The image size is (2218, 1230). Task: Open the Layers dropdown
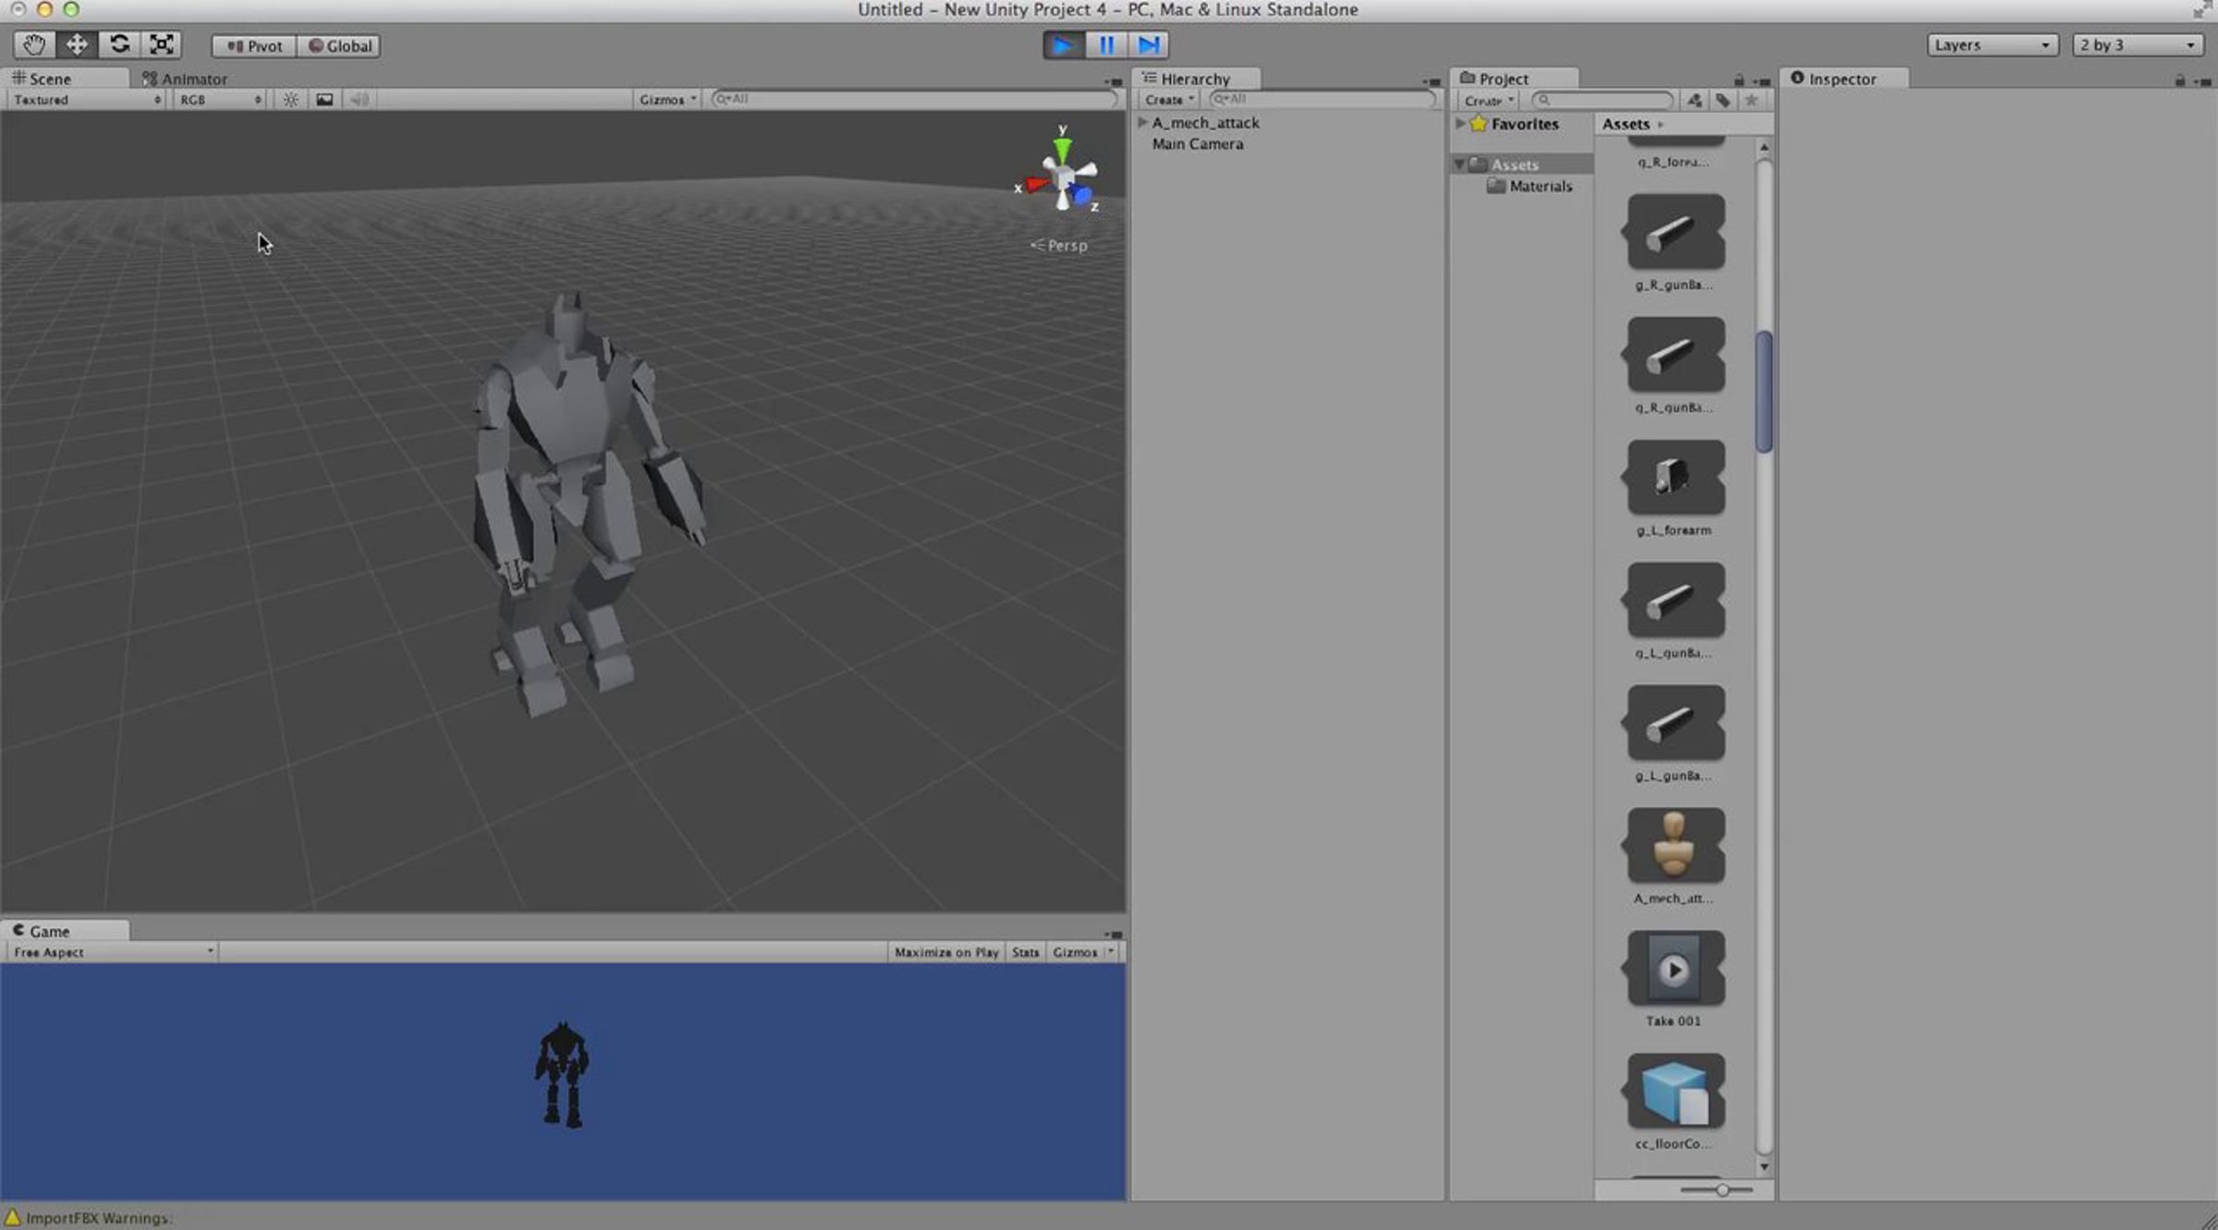tap(1993, 45)
